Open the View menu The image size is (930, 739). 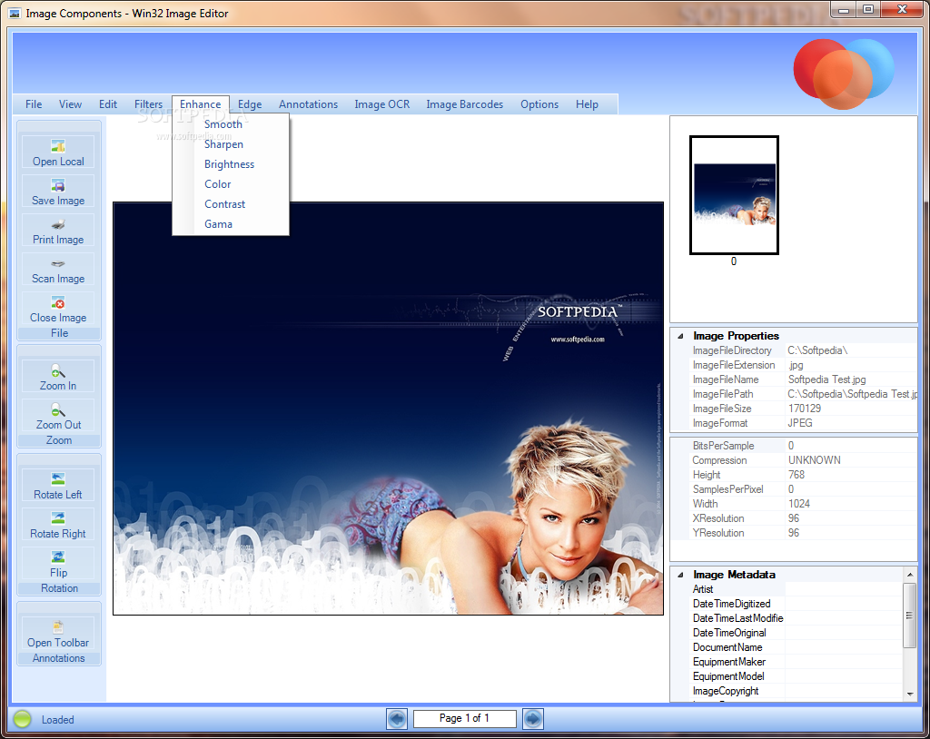tap(70, 104)
